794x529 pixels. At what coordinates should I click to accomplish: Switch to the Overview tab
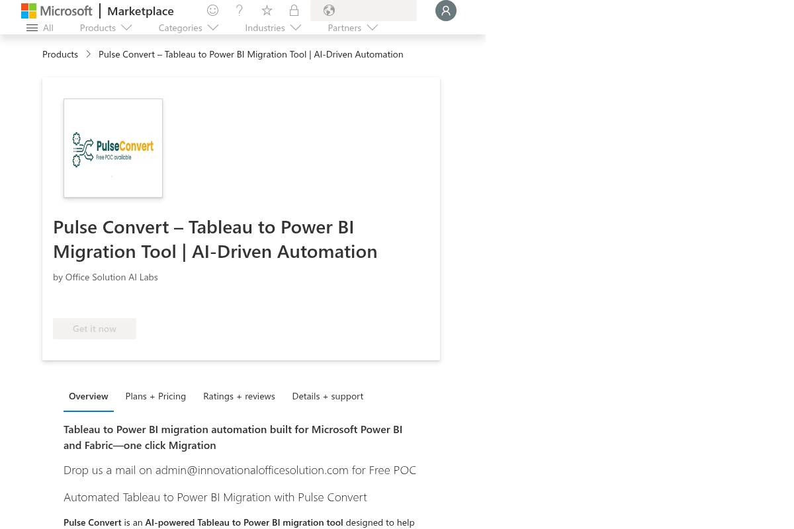coord(89,396)
